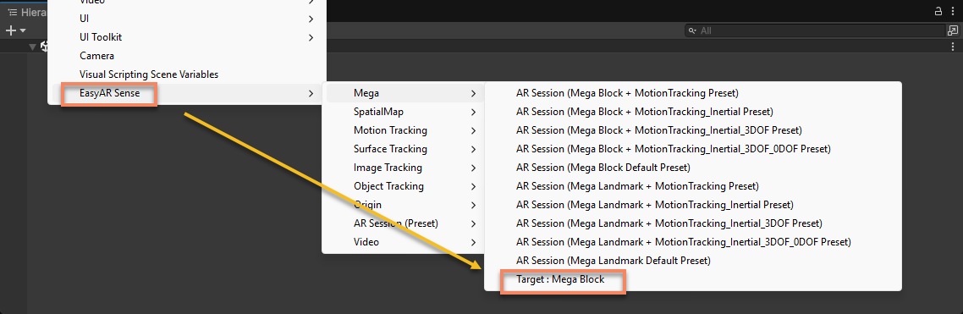
Task: Toggle the Hierarchy panel lock icon
Action: tap(938, 11)
